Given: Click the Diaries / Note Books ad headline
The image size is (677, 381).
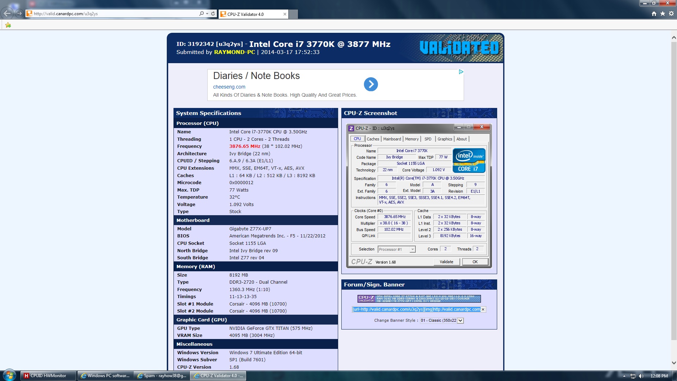Looking at the screenshot, I should click(256, 76).
